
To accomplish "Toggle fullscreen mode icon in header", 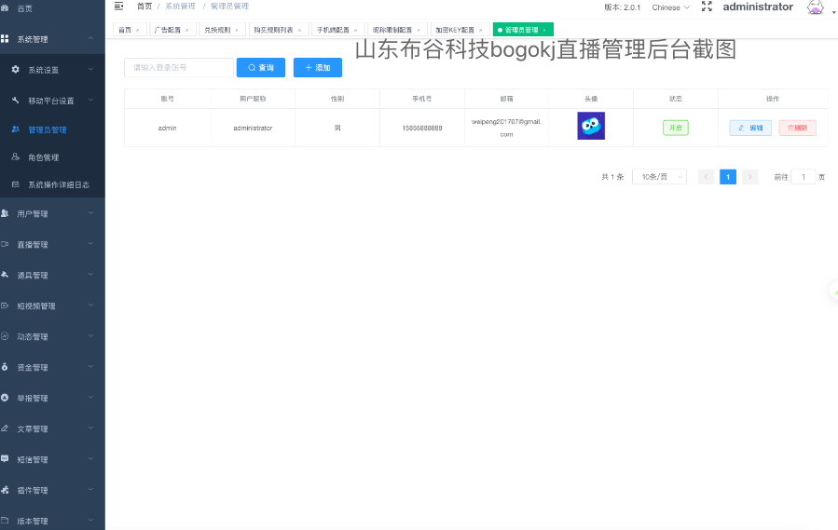I will pos(707,7).
